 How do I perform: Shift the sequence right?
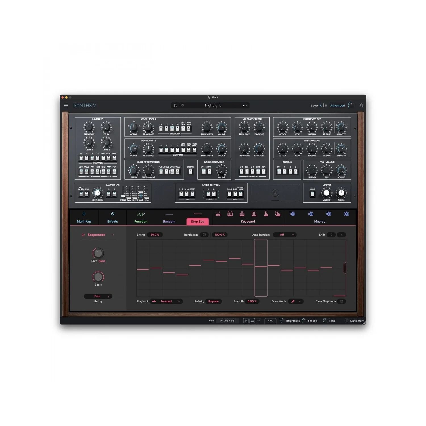341,235
